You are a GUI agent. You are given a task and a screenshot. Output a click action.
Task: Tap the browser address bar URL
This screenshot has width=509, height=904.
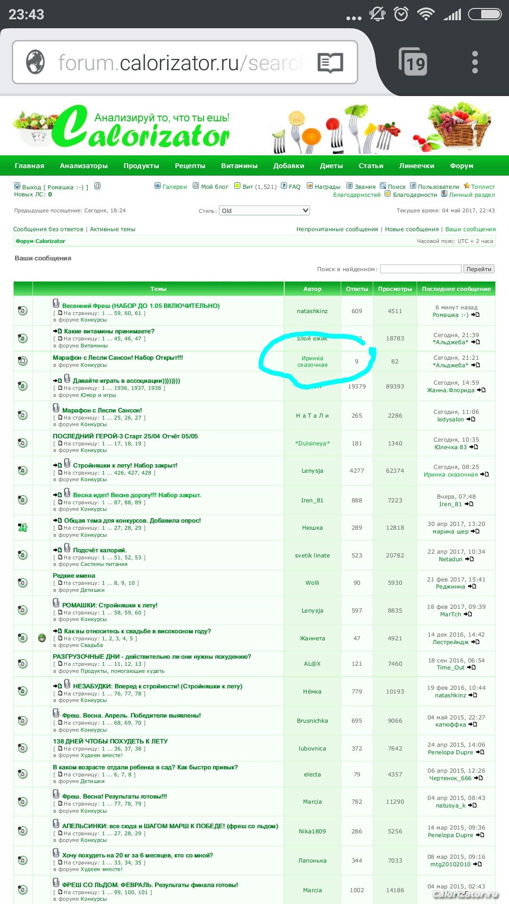pyautogui.click(x=179, y=63)
